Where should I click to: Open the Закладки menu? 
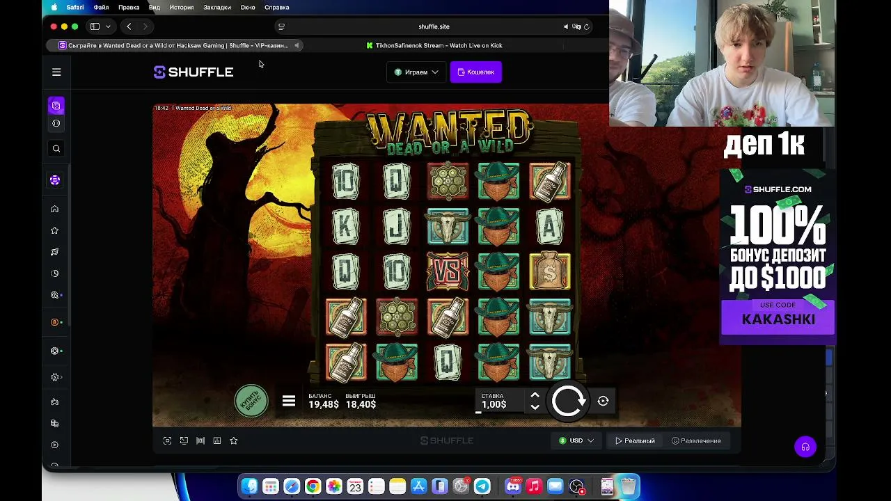pos(217,7)
